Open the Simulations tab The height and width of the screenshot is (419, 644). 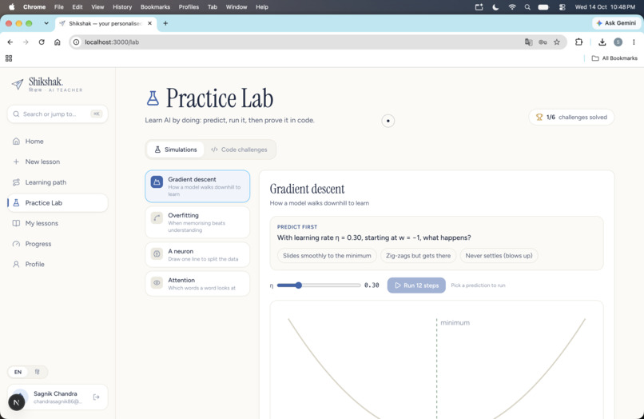coord(176,150)
